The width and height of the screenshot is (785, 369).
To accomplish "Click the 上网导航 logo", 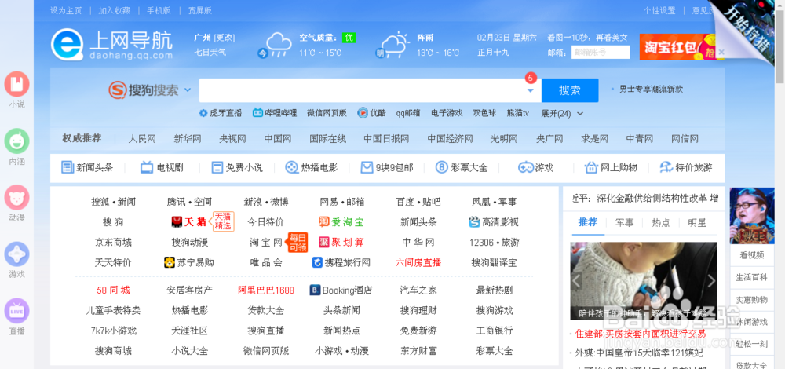I will 111,45.
